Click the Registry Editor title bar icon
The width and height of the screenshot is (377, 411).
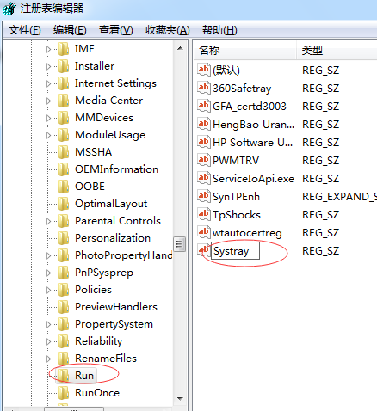[x=9, y=9]
